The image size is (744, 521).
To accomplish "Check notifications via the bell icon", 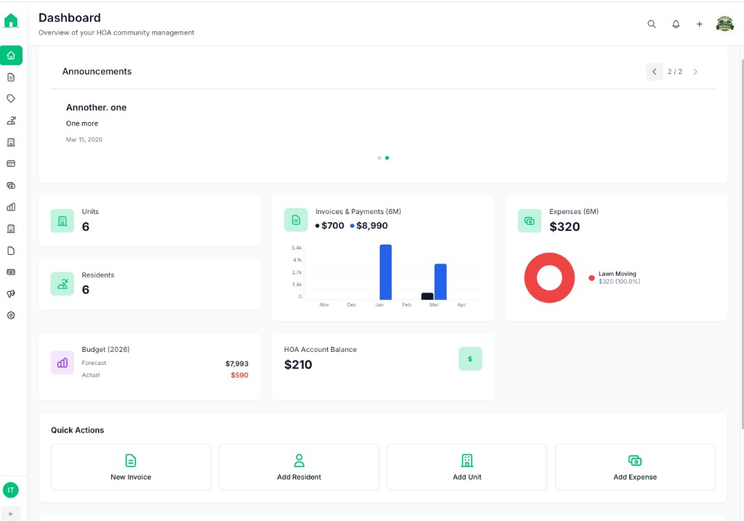I will pos(676,24).
